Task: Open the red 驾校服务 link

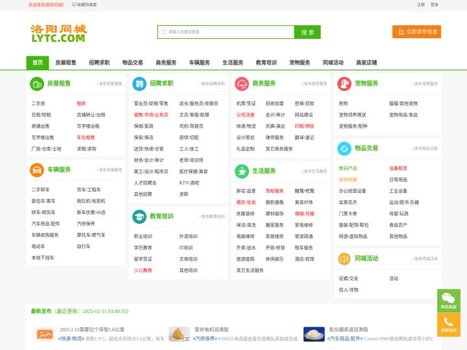Action: (274, 191)
